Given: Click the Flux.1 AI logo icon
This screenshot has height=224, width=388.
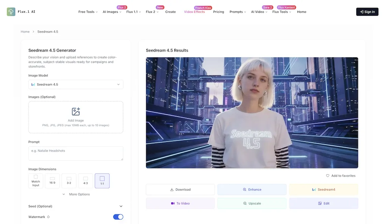Looking at the screenshot, I should [x=11, y=11].
